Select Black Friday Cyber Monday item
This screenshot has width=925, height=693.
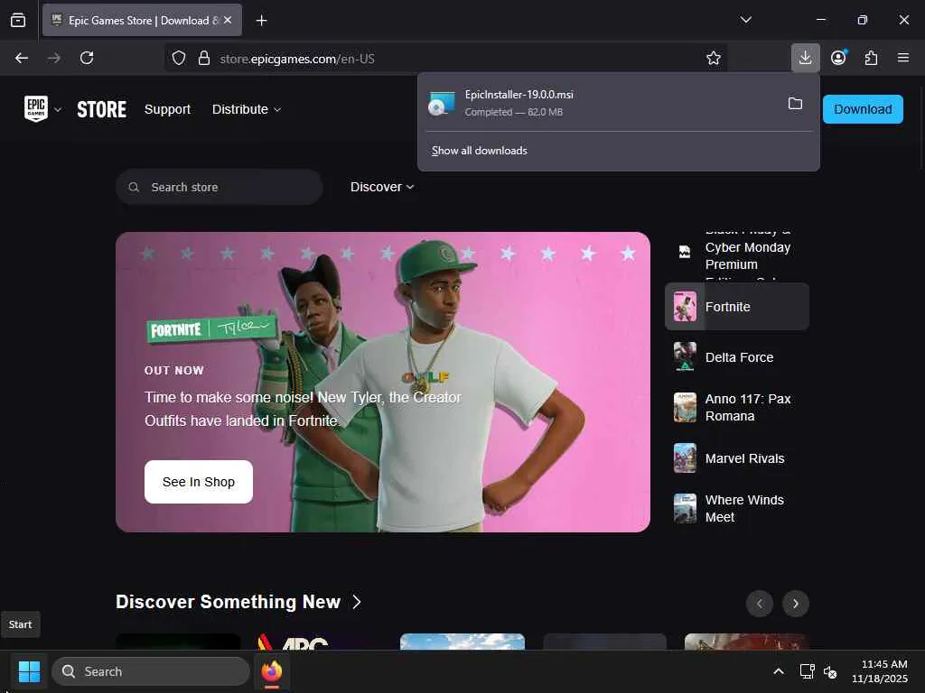click(x=737, y=254)
